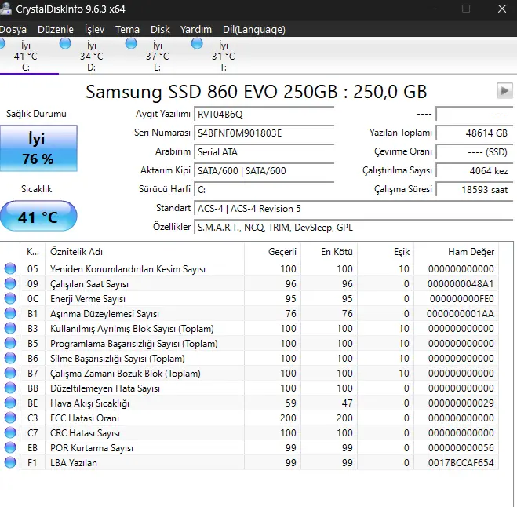This screenshot has height=507, width=517.
Task: Select row Hava Akışı Sıcaklığı
Action: pos(249,403)
